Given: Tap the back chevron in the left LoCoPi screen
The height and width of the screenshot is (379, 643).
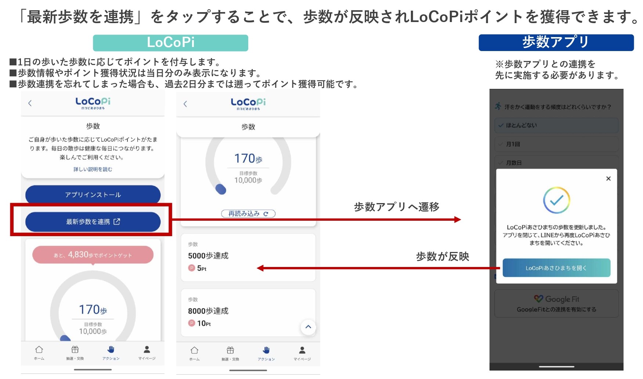Looking at the screenshot, I should pos(30,103).
